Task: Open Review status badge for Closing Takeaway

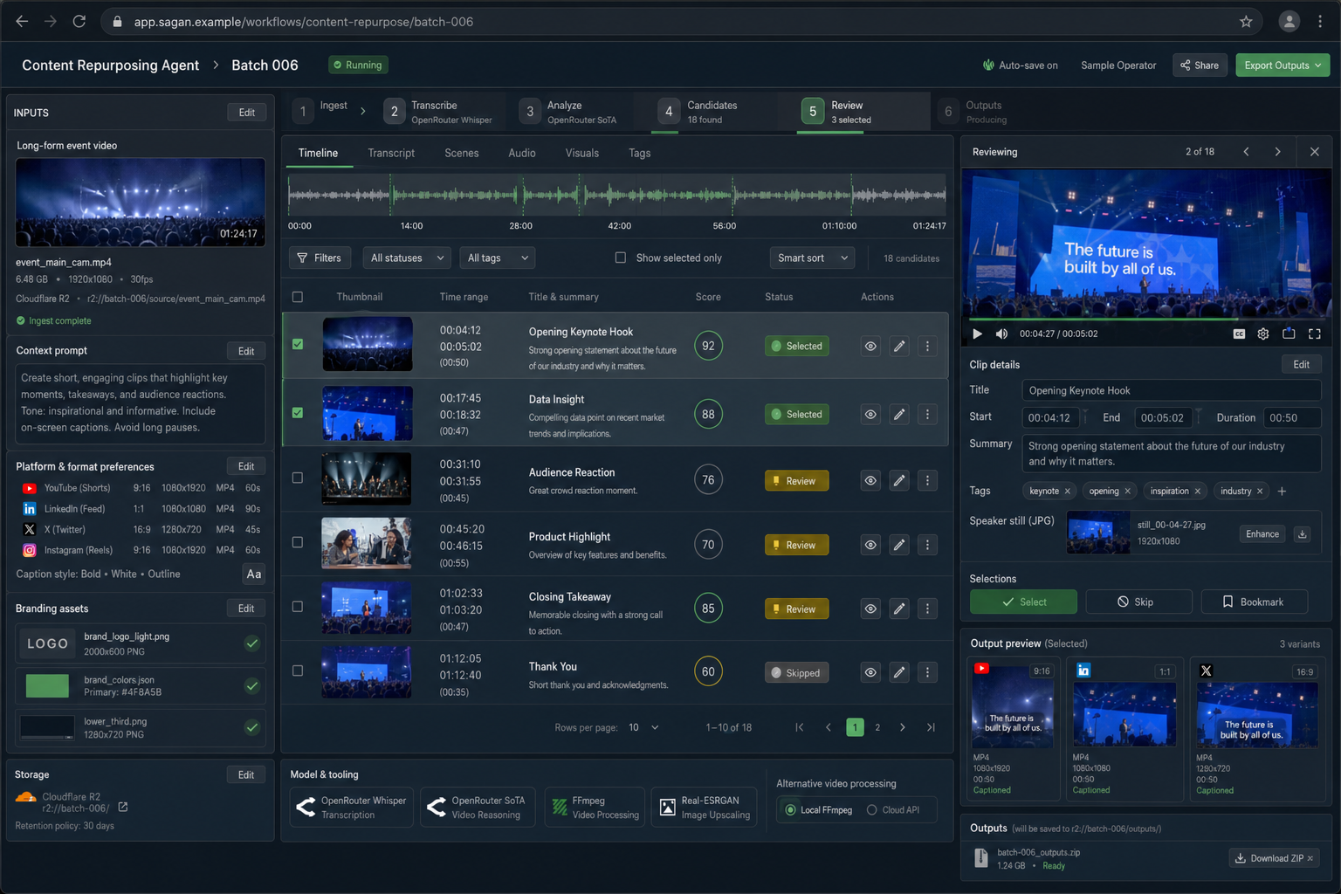Action: point(796,609)
